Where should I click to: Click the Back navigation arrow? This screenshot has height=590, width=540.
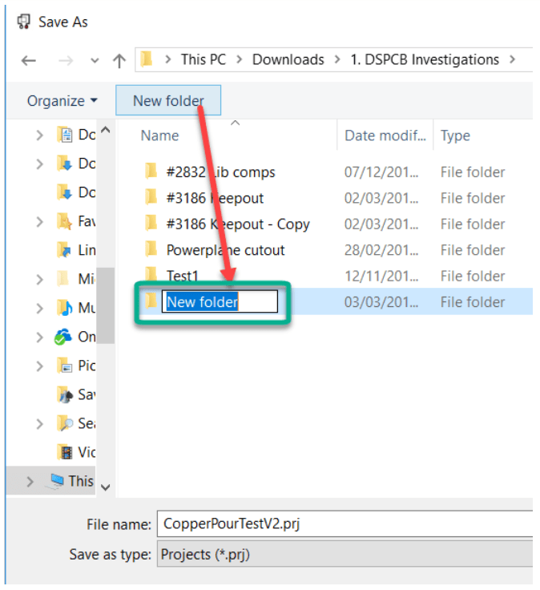[29, 60]
